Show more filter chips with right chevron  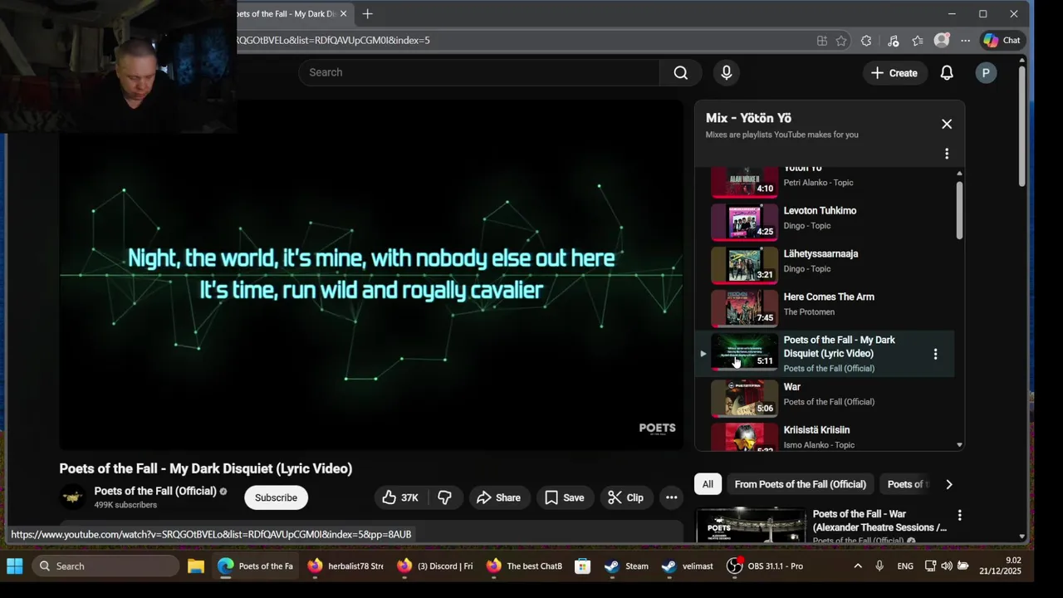[x=949, y=484]
